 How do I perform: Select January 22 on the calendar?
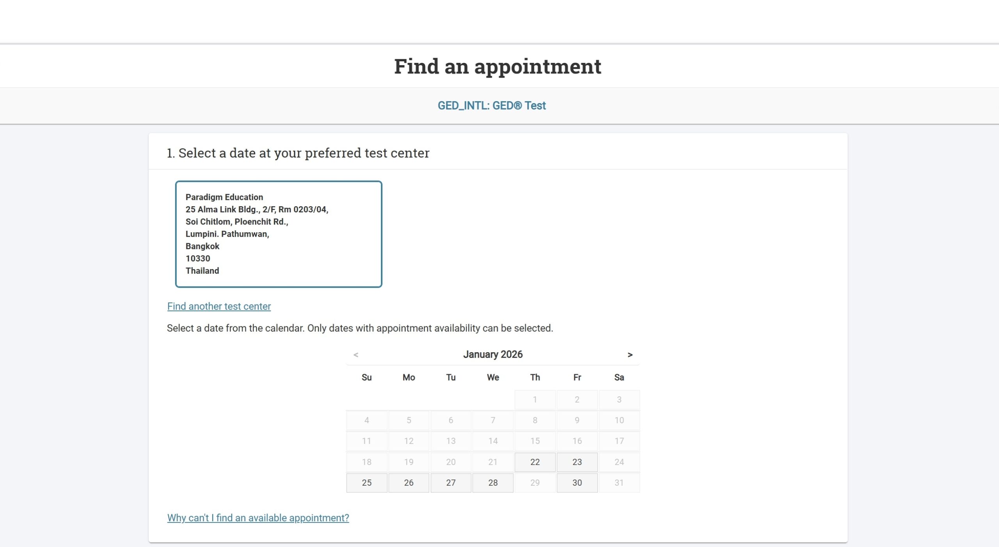click(x=535, y=462)
